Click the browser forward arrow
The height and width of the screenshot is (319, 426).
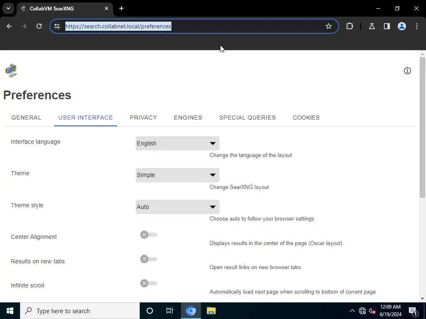pyautogui.click(x=24, y=26)
